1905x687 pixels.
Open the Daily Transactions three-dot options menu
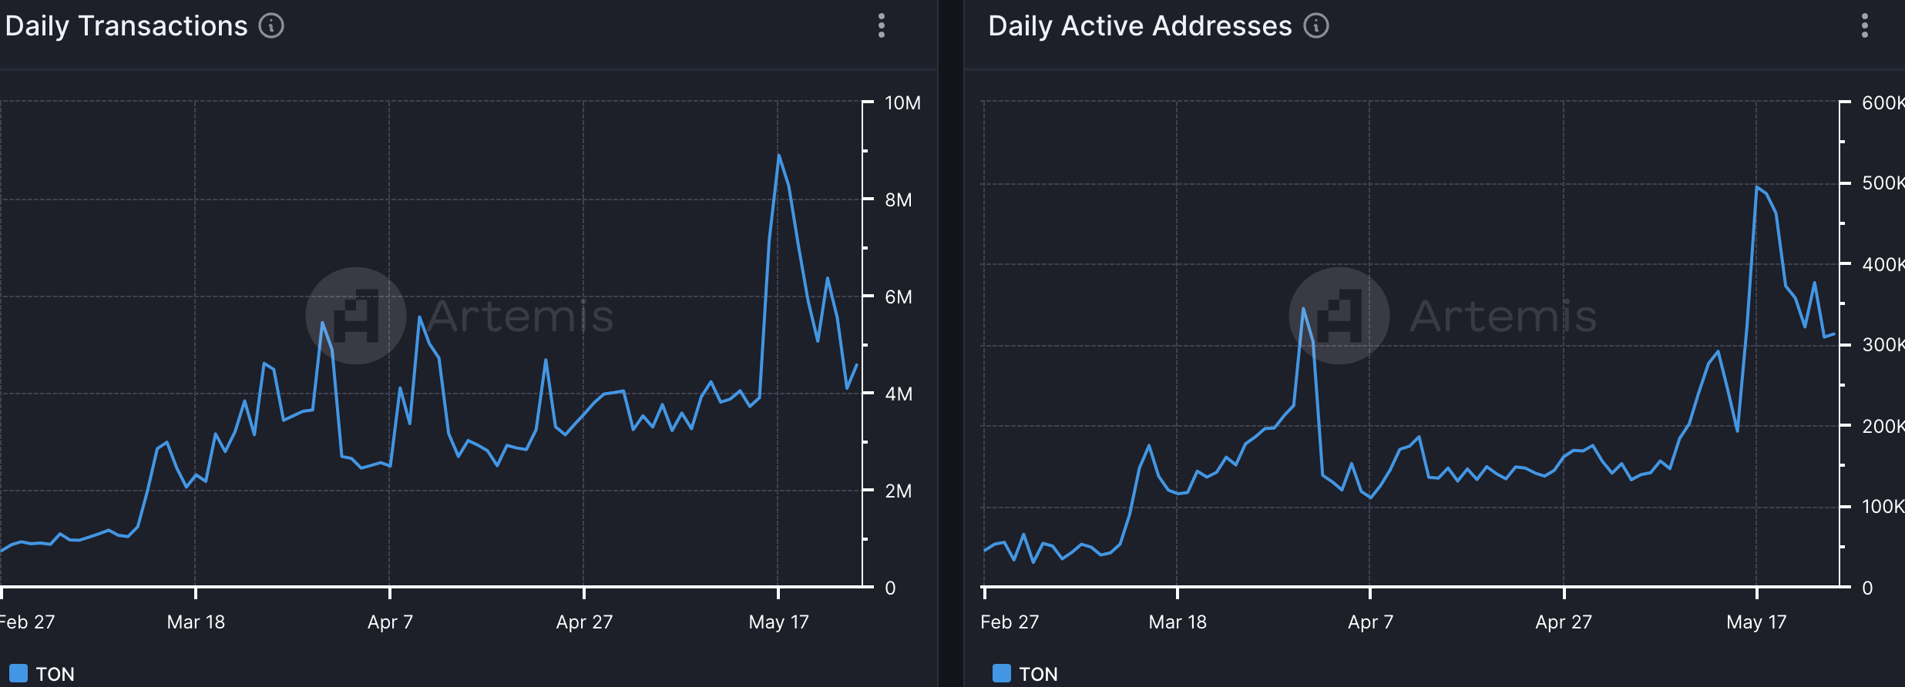[882, 26]
